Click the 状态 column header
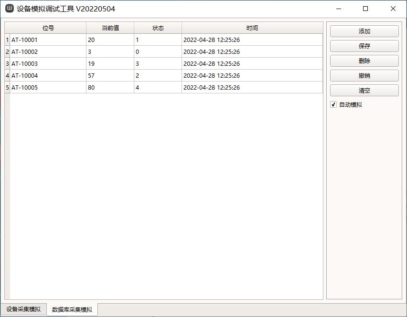 pos(158,28)
